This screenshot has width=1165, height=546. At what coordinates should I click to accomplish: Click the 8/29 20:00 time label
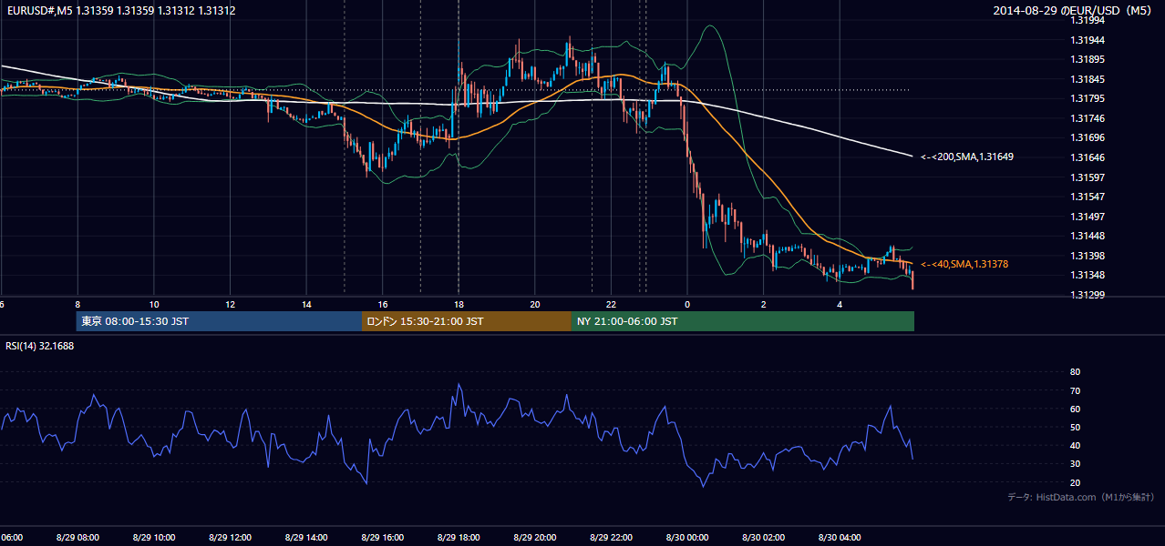point(534,538)
